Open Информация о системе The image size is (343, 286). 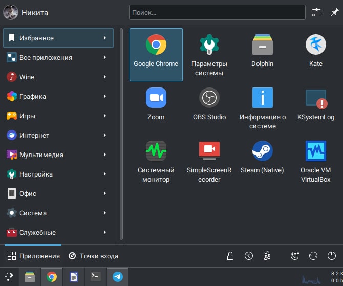pyautogui.click(x=263, y=108)
